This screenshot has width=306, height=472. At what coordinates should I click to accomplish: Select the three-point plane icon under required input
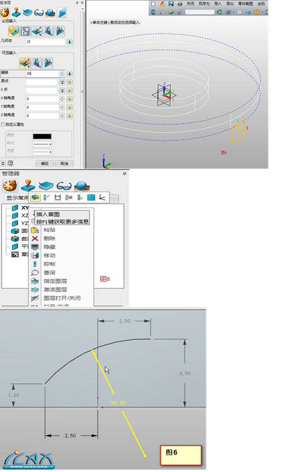tap(25, 31)
